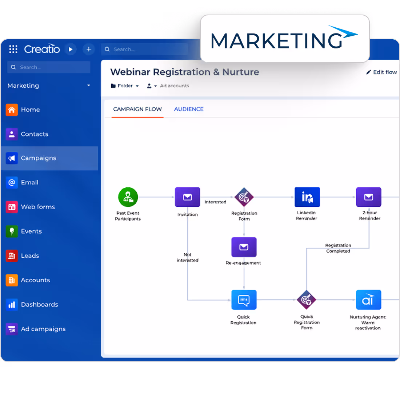This screenshot has width=400, height=393.
Task: Expand the Folder dropdown
Action: tap(125, 86)
